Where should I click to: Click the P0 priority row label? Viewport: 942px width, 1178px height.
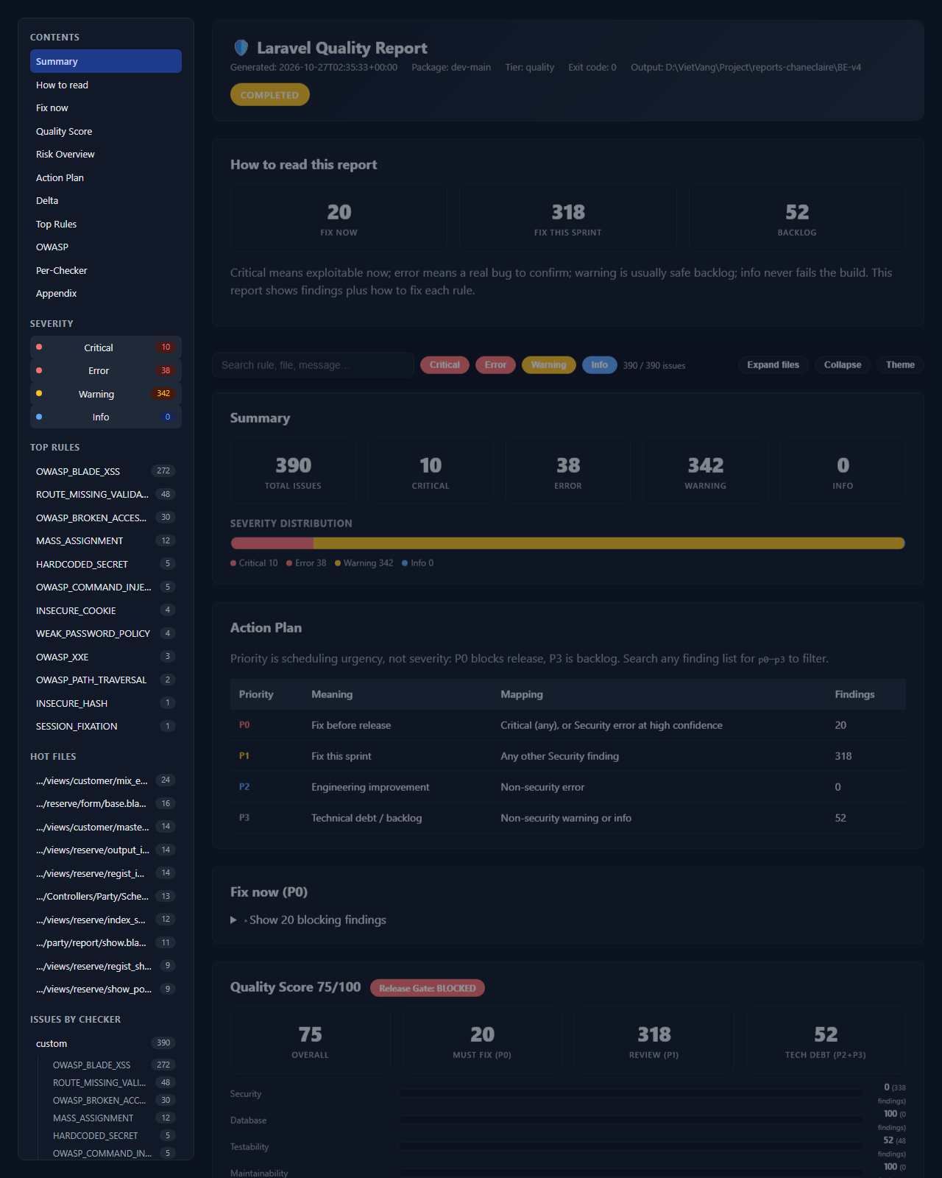[244, 725]
